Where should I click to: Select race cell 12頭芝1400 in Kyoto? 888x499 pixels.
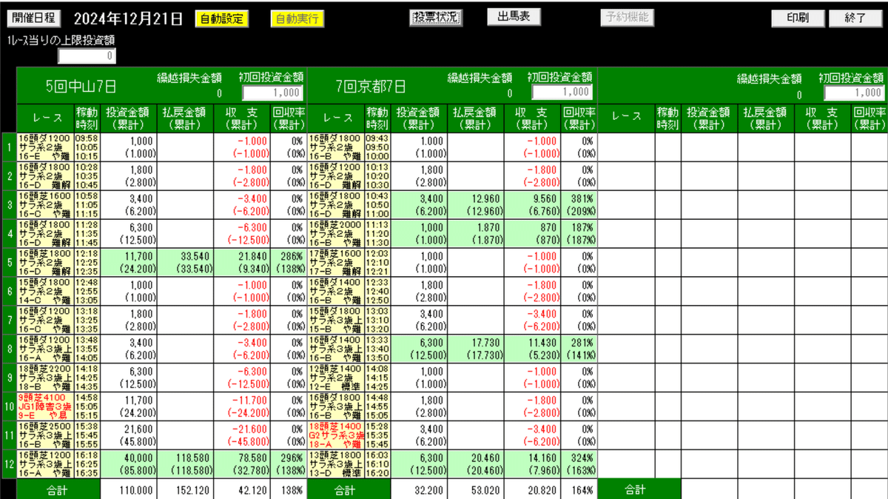coord(335,378)
